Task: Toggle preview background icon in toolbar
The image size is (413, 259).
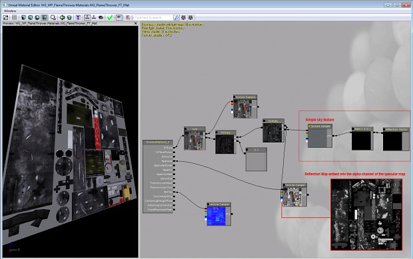Action: click(x=6, y=17)
